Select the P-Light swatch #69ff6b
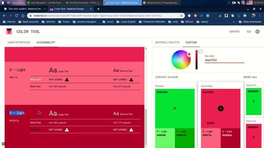 (165, 138)
